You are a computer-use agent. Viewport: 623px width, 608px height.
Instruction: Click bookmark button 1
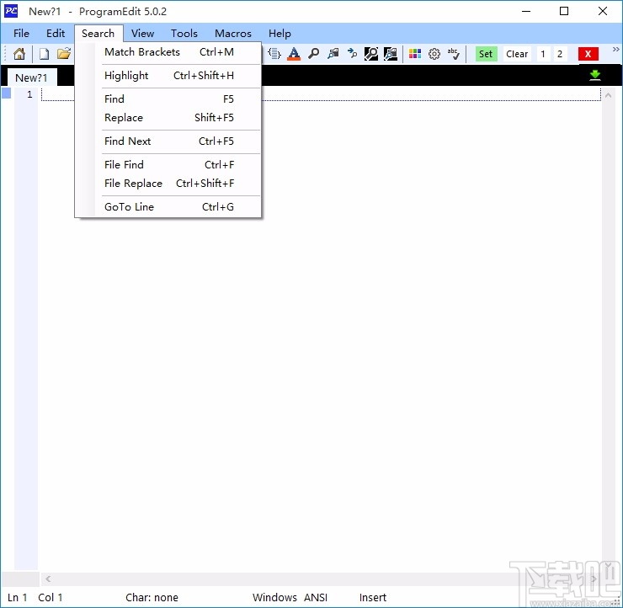543,54
